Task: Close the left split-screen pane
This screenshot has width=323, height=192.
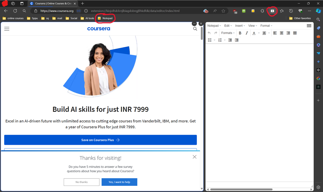Action: [x=201, y=24]
